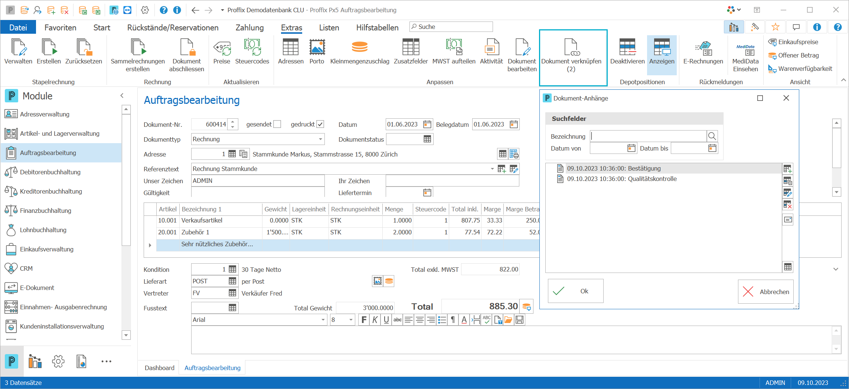Click Abbrechen in Dokument-Anhänge dialog
Viewport: 849px width, 389px height.
(765, 292)
